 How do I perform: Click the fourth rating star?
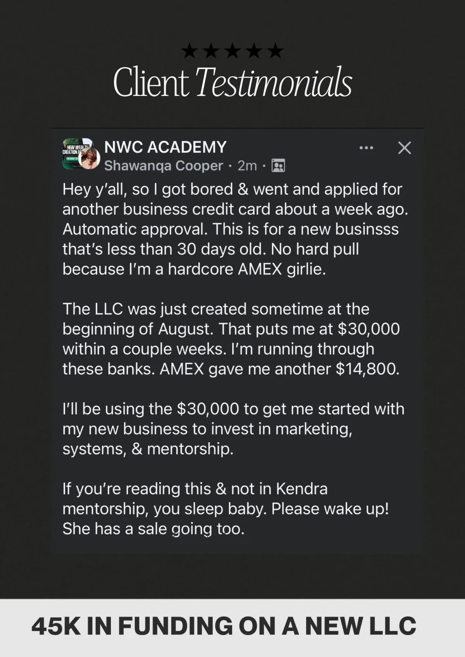tap(254, 51)
